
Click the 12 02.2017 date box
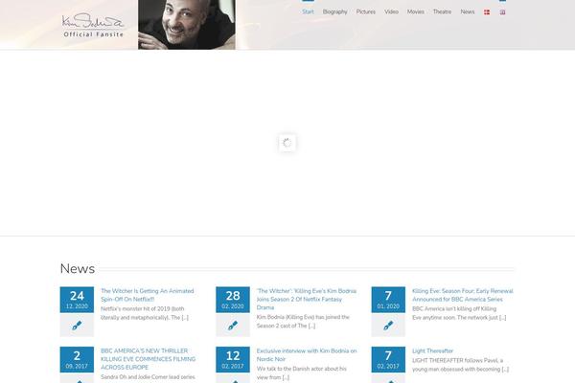[233, 359]
